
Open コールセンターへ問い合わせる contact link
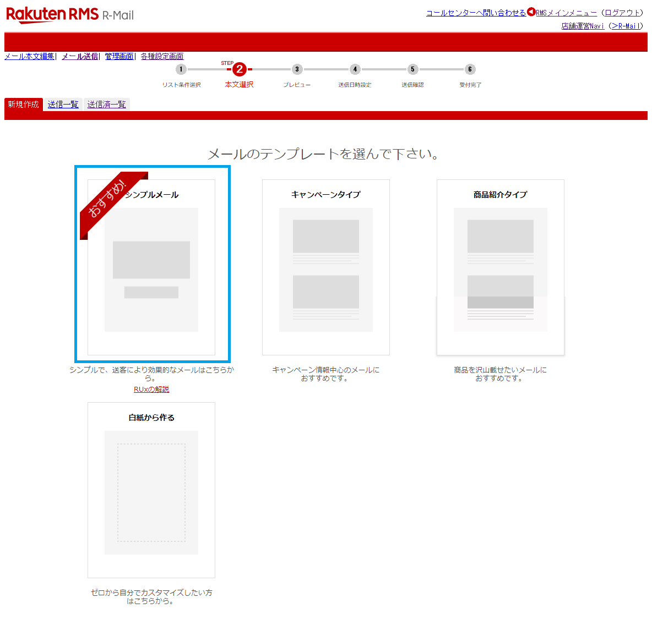click(x=476, y=13)
